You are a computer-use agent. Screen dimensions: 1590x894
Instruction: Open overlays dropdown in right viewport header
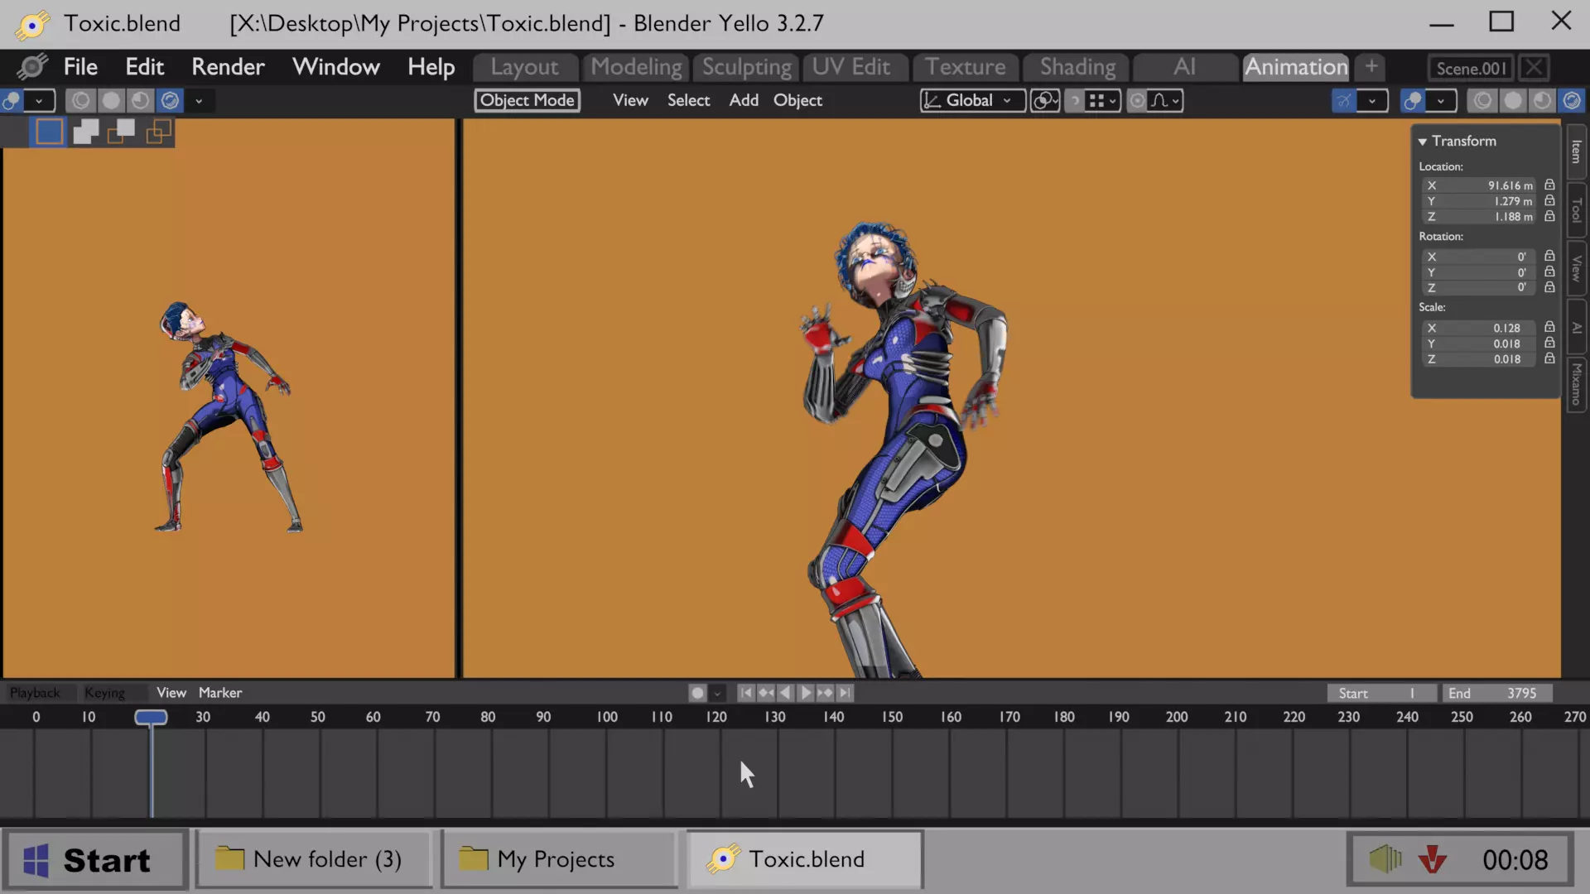1442,101
